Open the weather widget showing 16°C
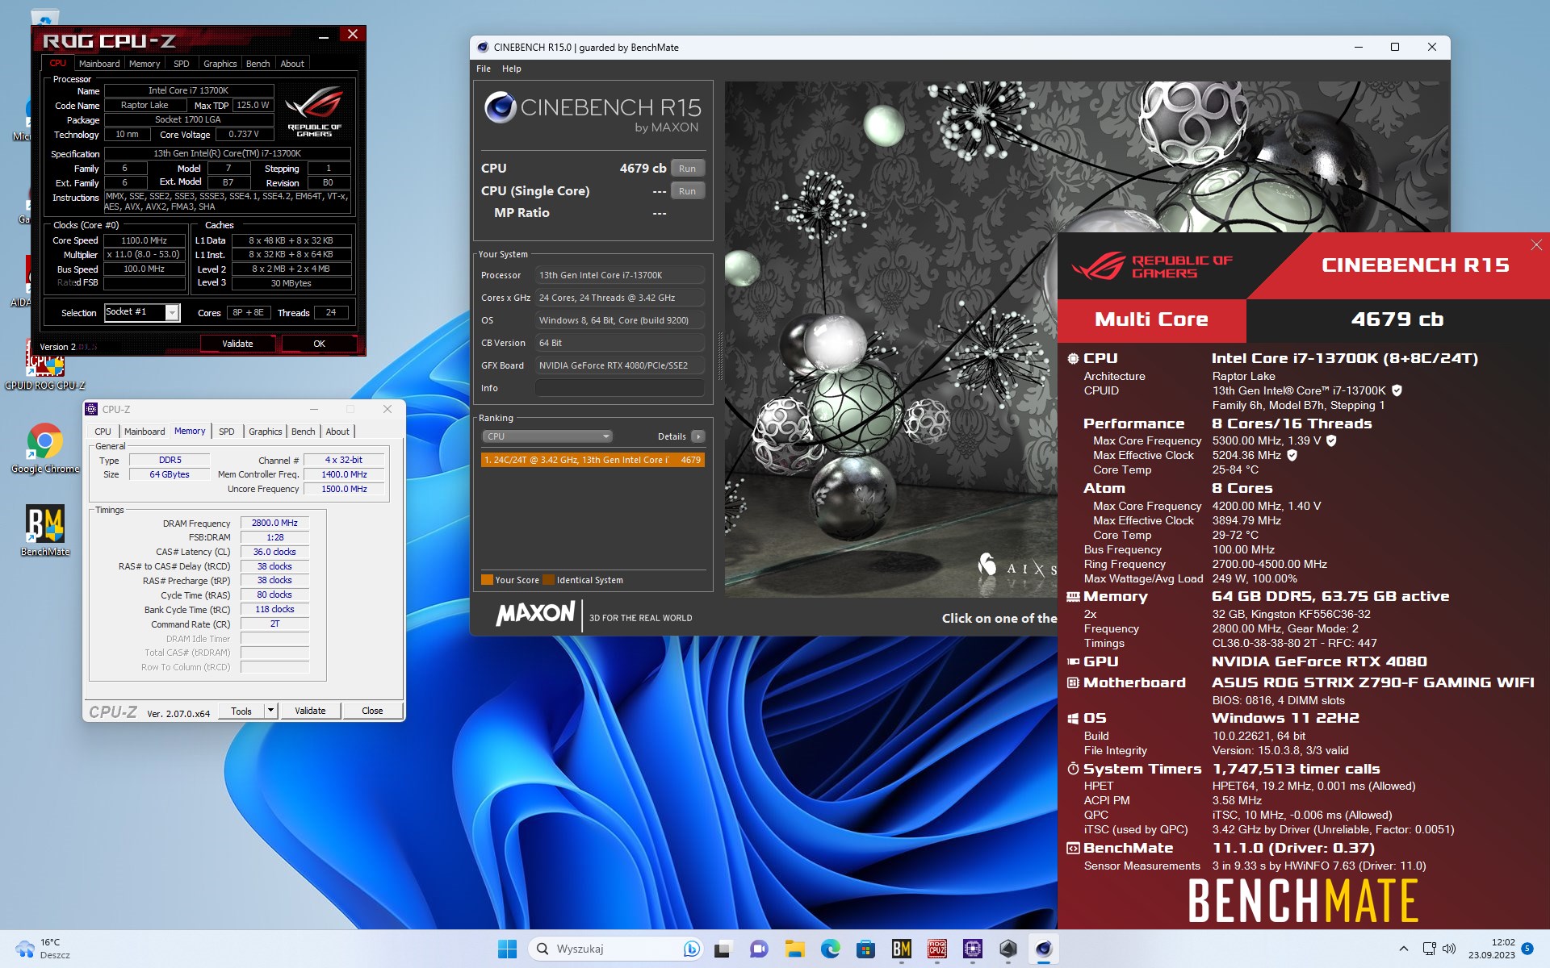The height and width of the screenshot is (968, 1550). [x=42, y=949]
